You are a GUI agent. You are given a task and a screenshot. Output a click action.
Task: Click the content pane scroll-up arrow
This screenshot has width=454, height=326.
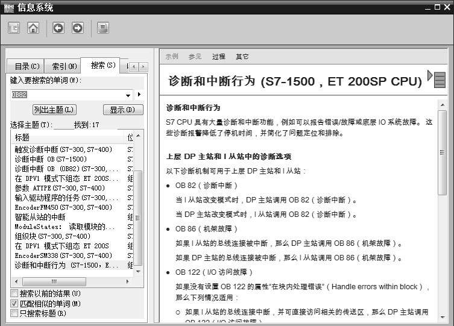[x=442, y=104]
